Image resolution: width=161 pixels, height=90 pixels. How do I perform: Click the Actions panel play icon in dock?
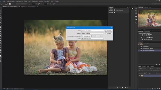133,8
